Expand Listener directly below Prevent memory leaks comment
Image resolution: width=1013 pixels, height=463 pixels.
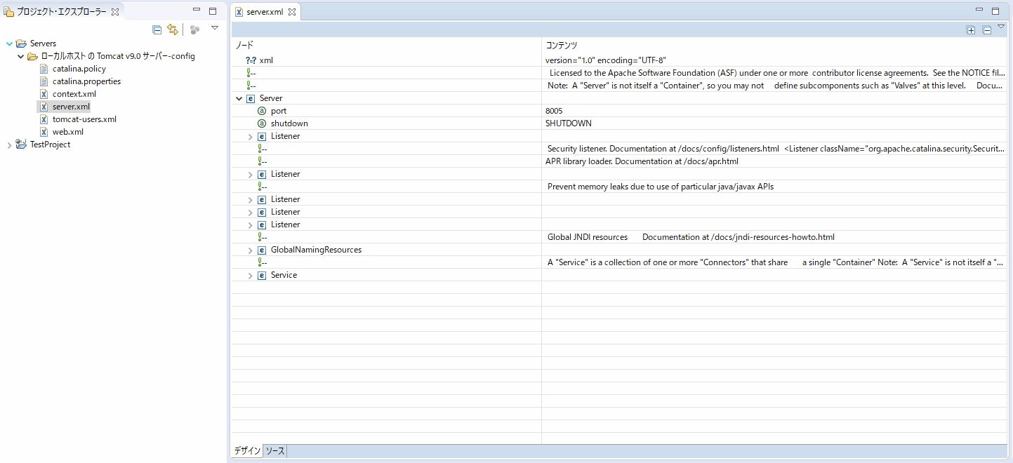pos(251,199)
